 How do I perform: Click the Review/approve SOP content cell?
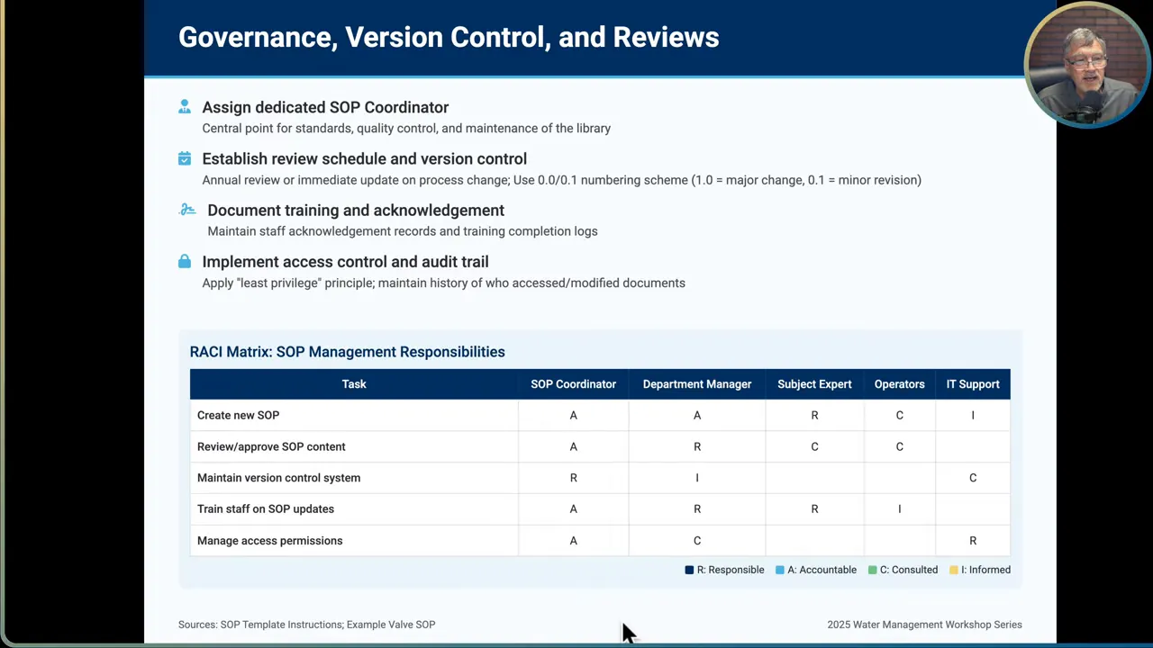point(271,446)
